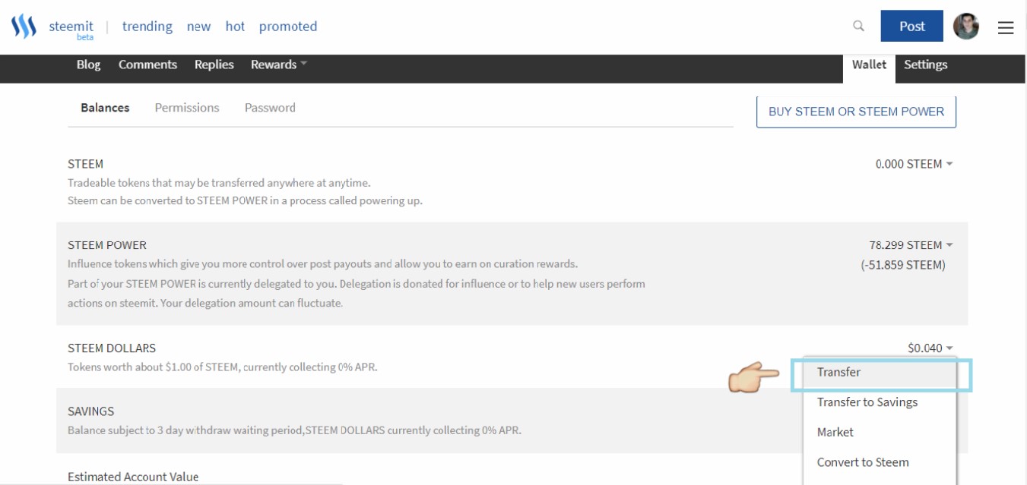Viewport: 1027px width, 485px height.
Task: Switch to the Permissions tab
Action: [187, 108]
